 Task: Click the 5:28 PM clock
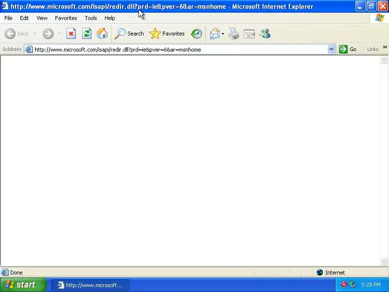coord(371,285)
